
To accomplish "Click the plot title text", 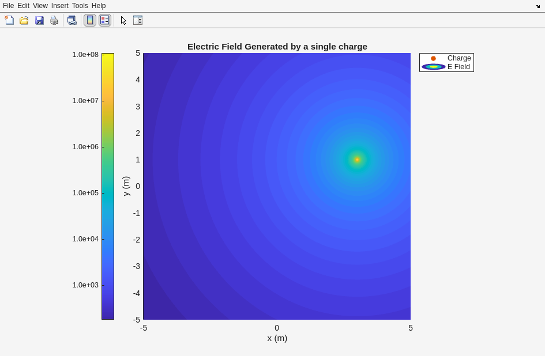I will 277,47.
